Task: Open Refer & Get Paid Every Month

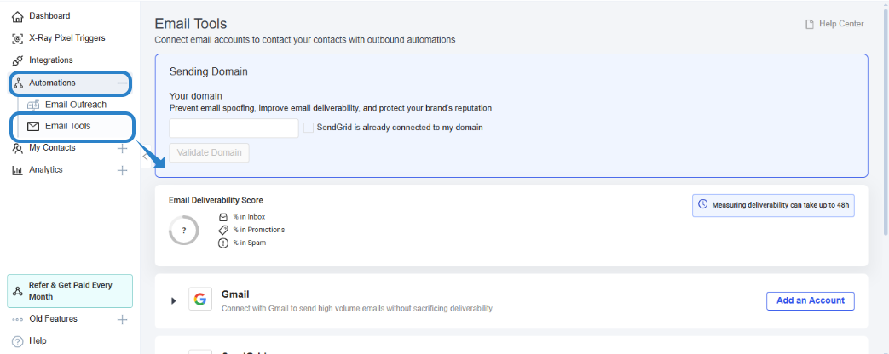Action: tap(70, 291)
